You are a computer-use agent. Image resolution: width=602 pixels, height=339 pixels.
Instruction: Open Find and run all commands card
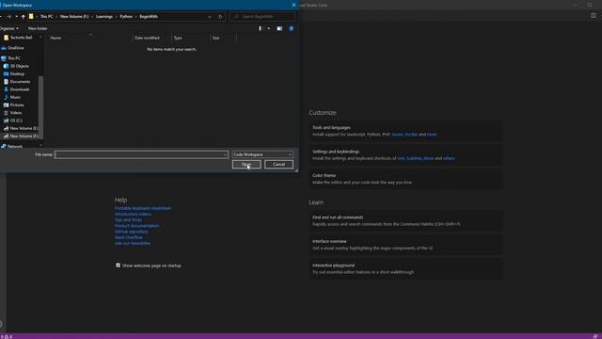405,220
